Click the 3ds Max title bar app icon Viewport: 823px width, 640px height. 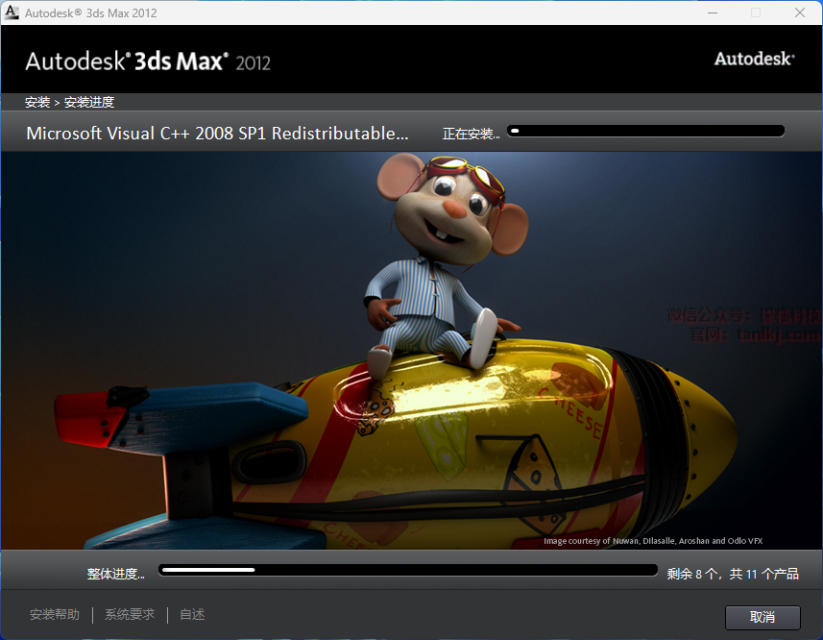point(12,12)
